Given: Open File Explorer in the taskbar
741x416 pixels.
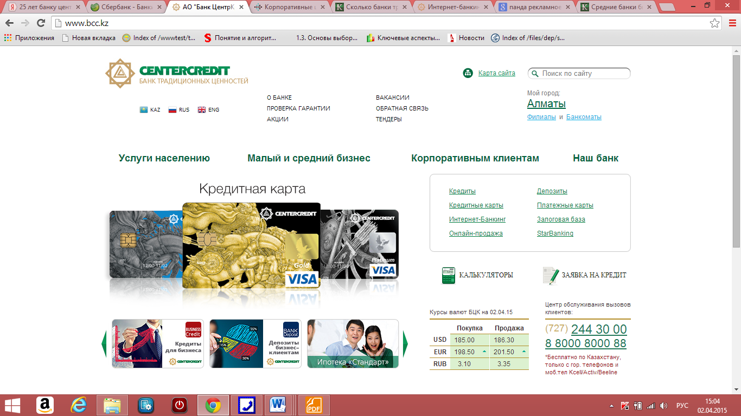Looking at the screenshot, I should tap(112, 405).
